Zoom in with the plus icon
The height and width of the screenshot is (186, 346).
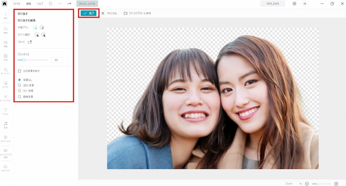[x=336, y=184]
